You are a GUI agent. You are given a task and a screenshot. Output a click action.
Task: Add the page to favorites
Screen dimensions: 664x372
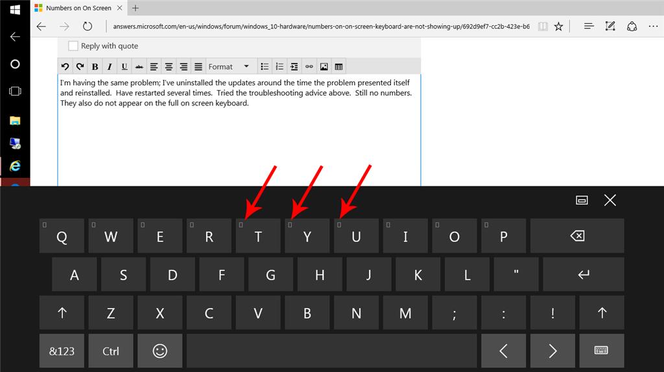pyautogui.click(x=558, y=27)
